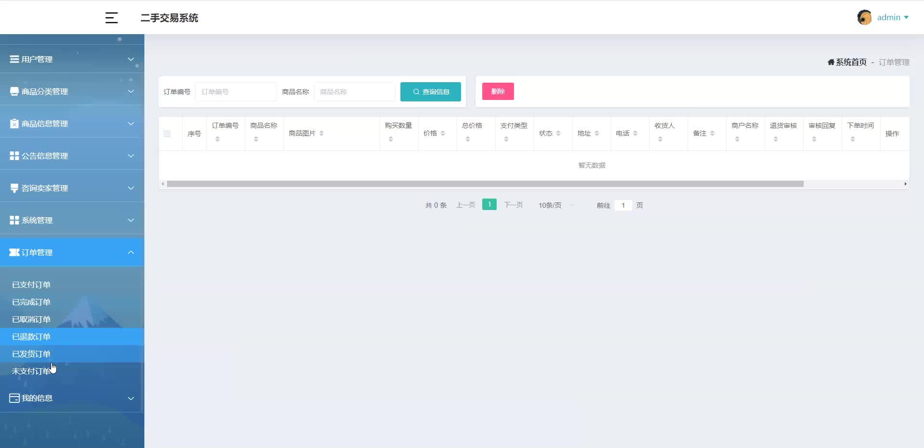Sort by 下单时间 column arrows
The image size is (924, 448).
[x=853, y=139]
